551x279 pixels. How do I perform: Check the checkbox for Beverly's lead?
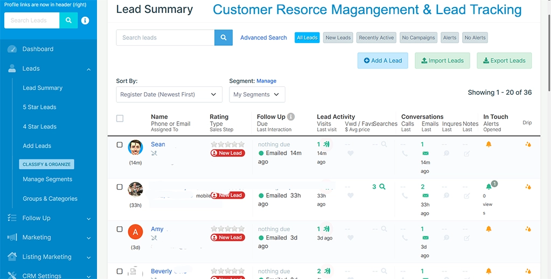pyautogui.click(x=120, y=271)
